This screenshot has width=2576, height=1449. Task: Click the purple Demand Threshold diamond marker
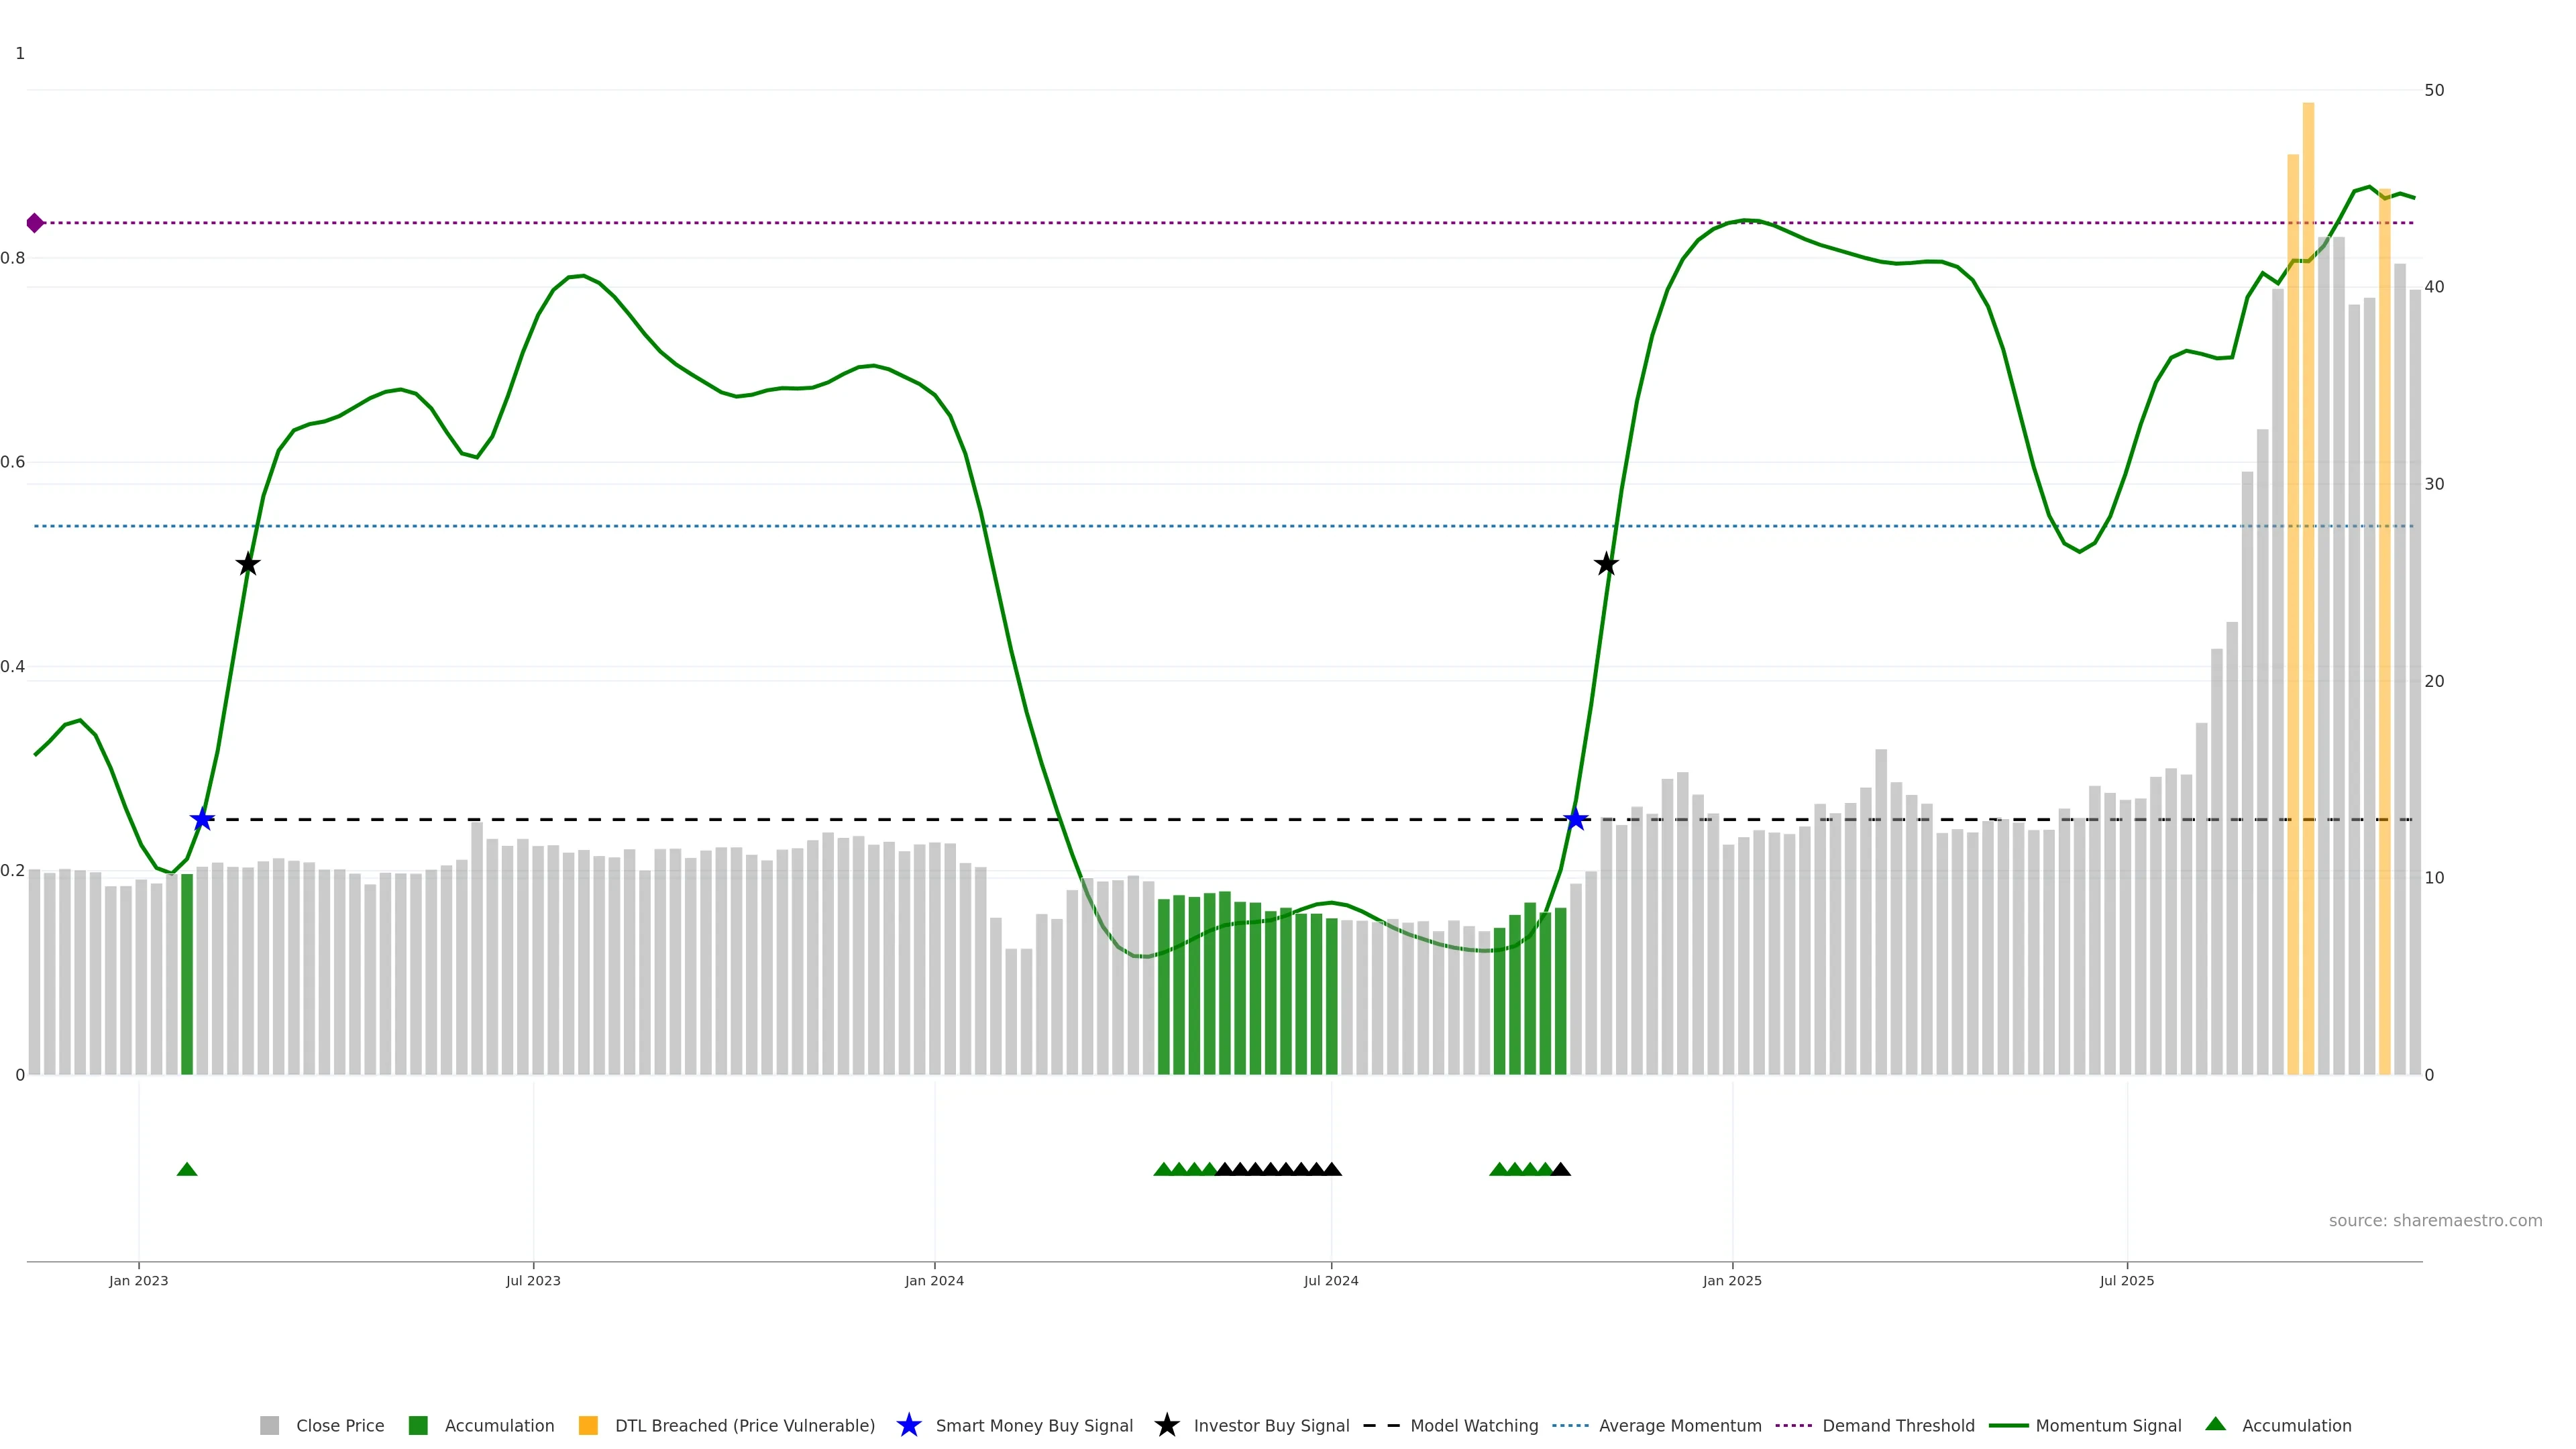(35, 223)
